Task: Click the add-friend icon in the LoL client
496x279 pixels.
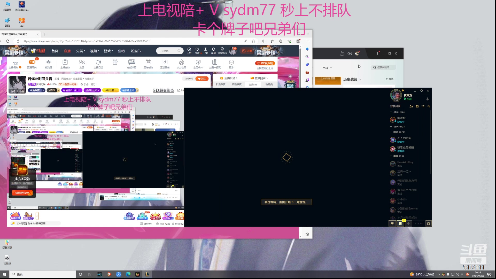Action: pos(411,106)
